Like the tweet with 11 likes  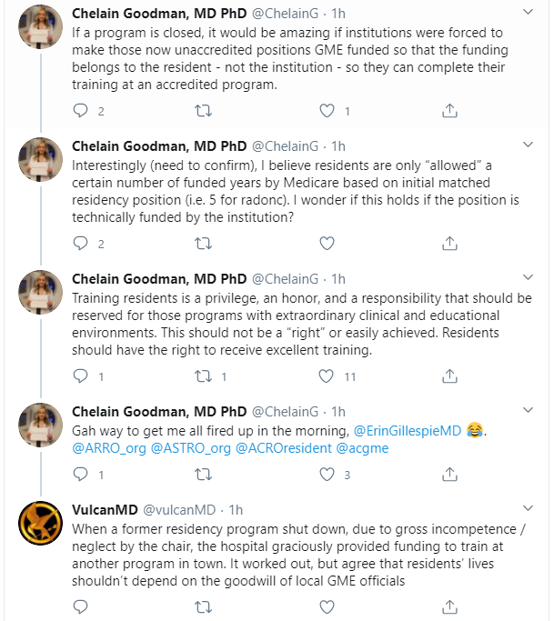(327, 376)
